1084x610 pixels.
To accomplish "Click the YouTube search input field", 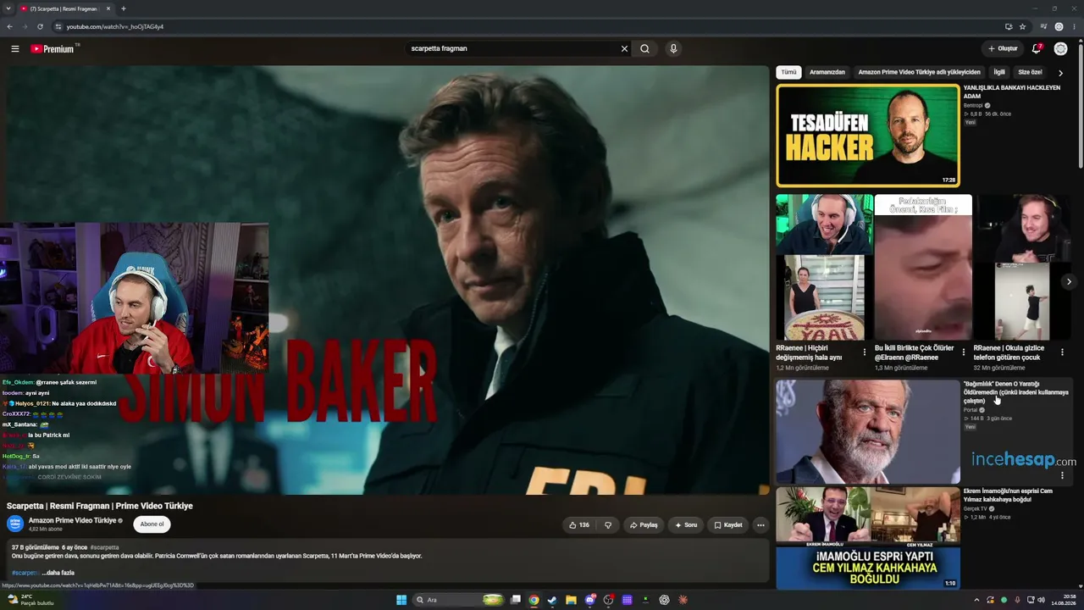I will click(512, 48).
